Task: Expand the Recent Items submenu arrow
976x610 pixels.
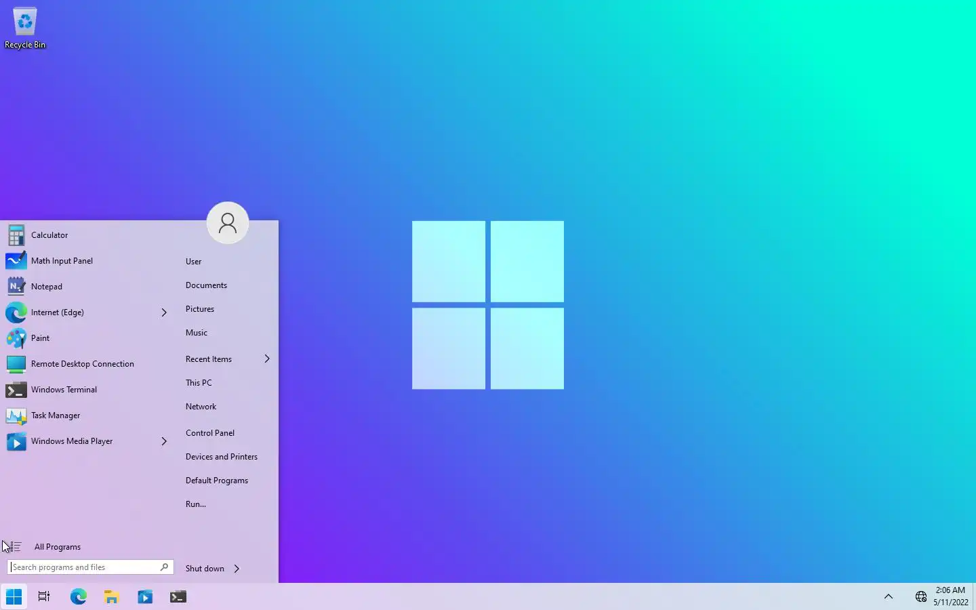Action: 267,359
